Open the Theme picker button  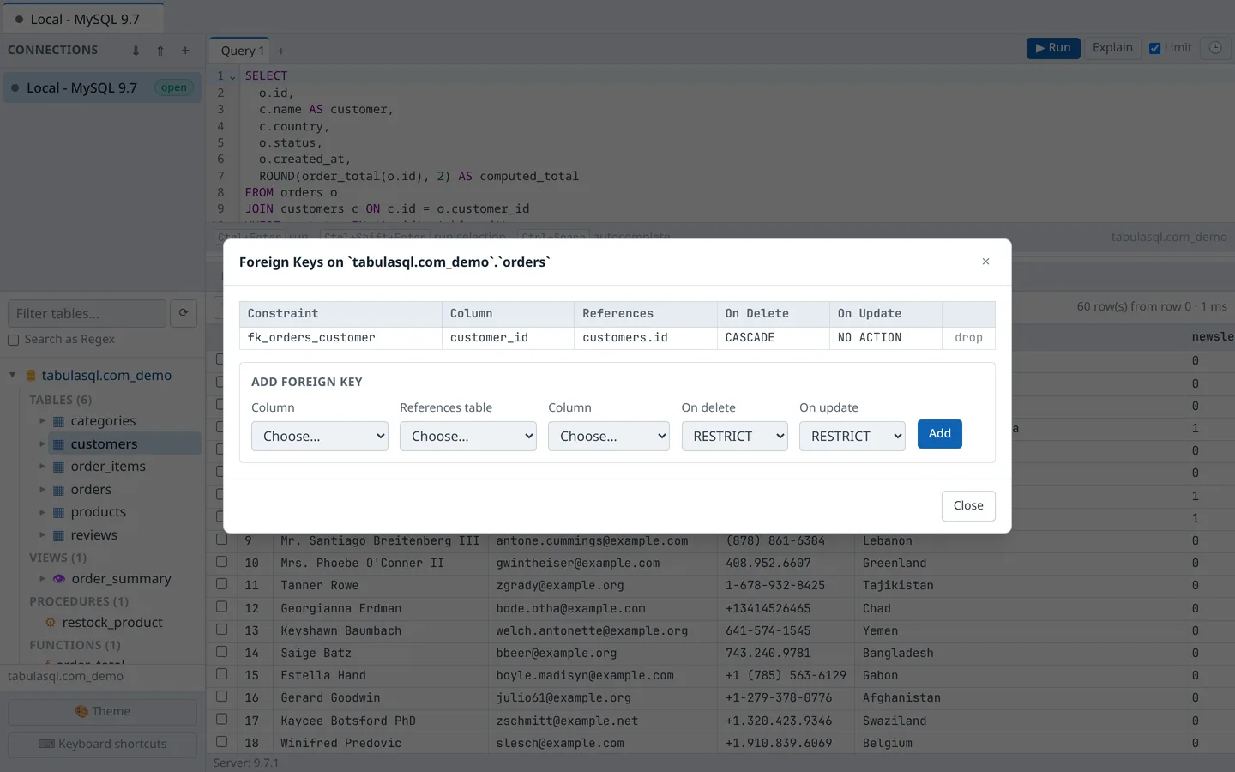point(102,711)
